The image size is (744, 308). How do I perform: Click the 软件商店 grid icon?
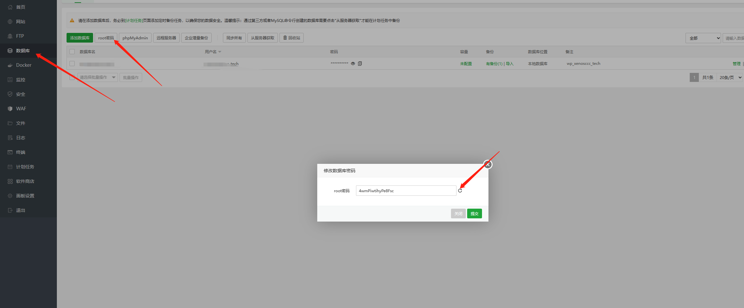click(10, 181)
